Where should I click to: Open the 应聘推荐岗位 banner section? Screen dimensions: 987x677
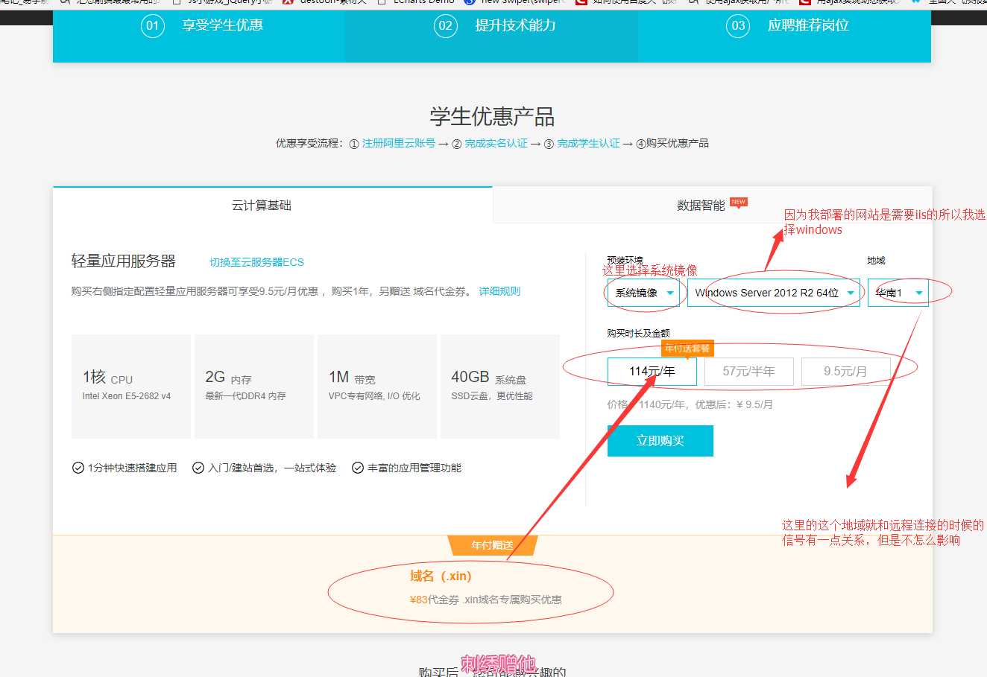pyautogui.click(x=784, y=36)
